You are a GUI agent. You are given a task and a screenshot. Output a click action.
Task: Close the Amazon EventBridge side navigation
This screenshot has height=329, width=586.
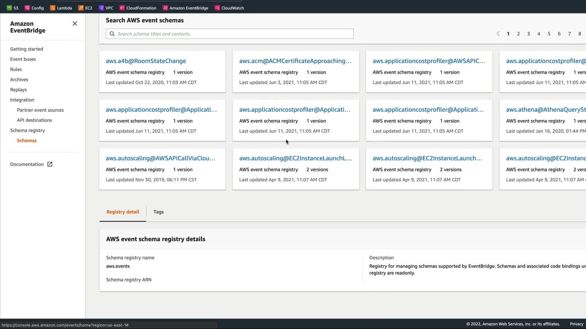point(75,24)
